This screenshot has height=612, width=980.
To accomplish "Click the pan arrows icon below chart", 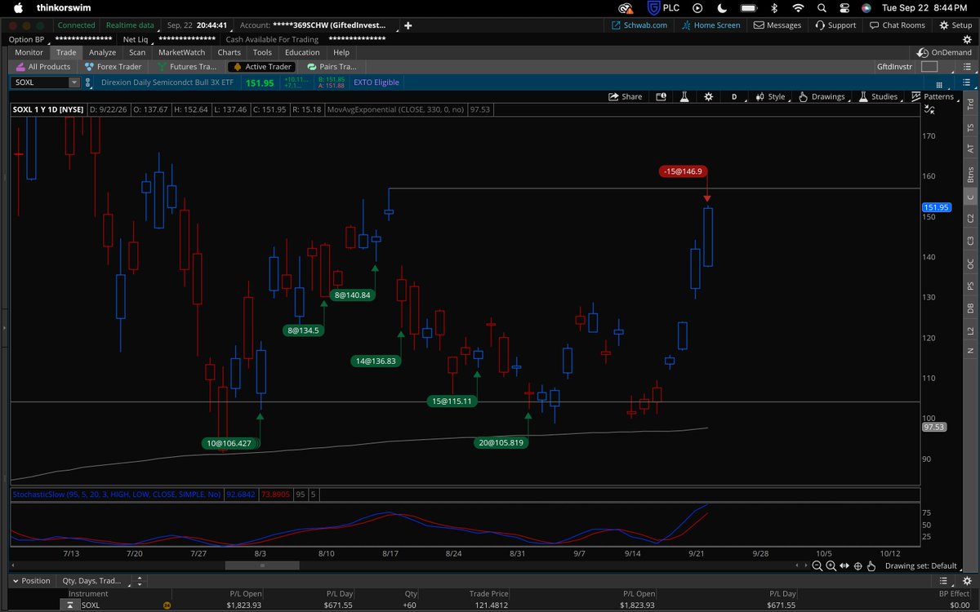I will [844, 565].
